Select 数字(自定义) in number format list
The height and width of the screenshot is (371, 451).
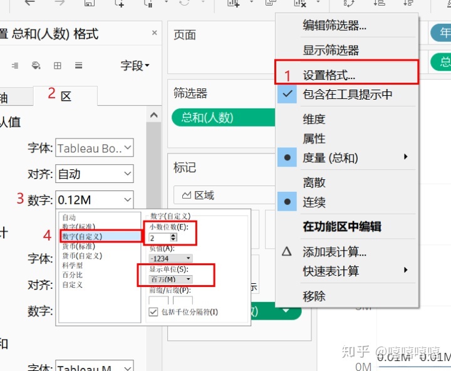(100, 236)
